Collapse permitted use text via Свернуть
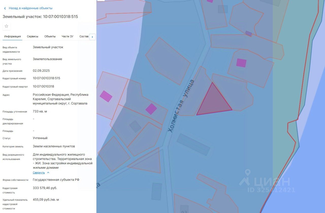 pos(39,173)
